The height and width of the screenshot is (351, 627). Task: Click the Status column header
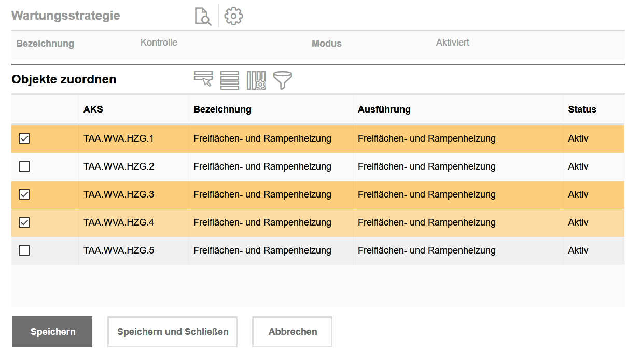582,109
